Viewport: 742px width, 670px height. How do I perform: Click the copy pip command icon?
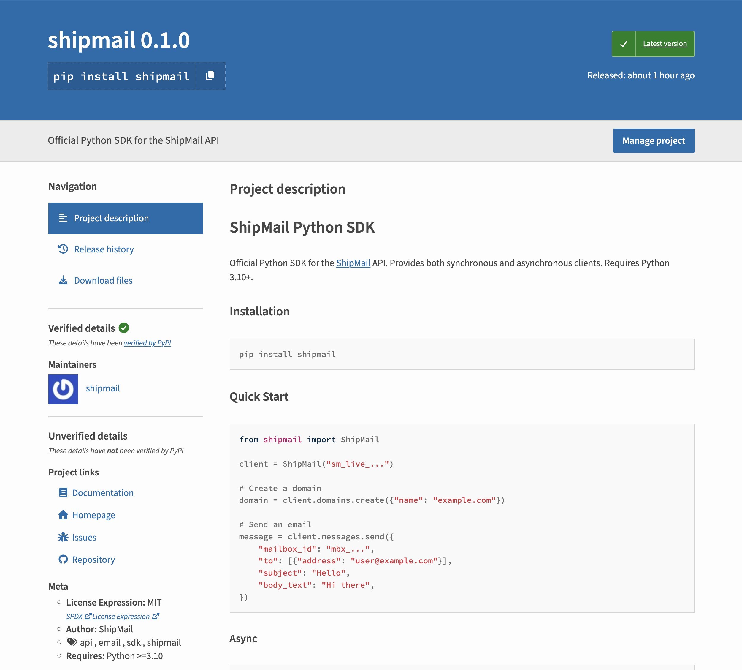(210, 76)
